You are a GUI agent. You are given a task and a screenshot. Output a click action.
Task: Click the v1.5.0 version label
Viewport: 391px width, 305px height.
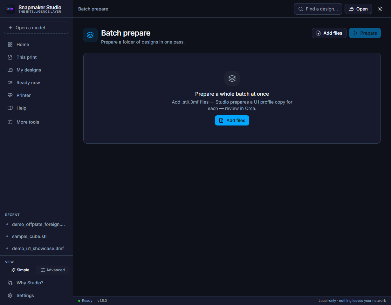pos(102,301)
